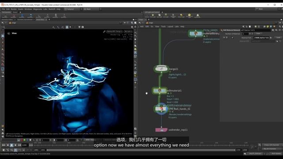This screenshot has height=159, width=283.
Task: Select the Distant Light shelf tool
Action: [x=181, y=16]
